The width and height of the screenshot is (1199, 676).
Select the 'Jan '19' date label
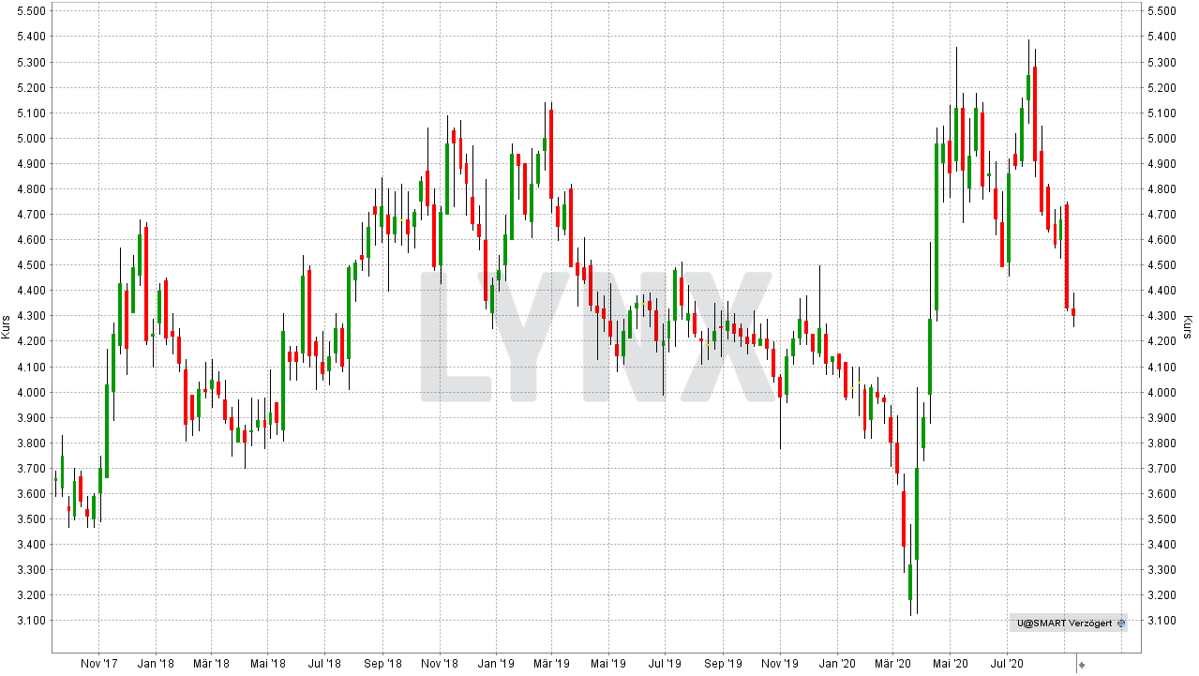(495, 664)
